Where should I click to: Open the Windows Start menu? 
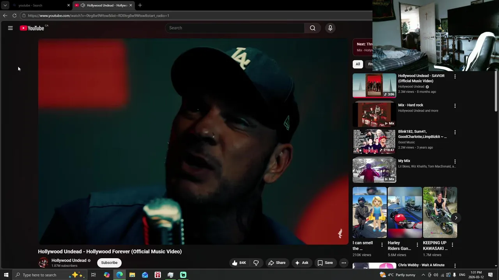[x=6, y=275]
